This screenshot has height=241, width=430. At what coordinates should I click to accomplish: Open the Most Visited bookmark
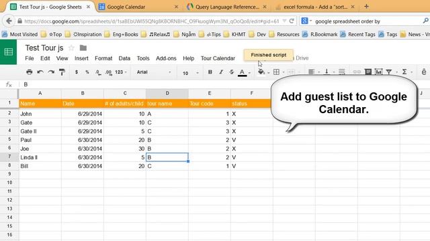coord(19,34)
